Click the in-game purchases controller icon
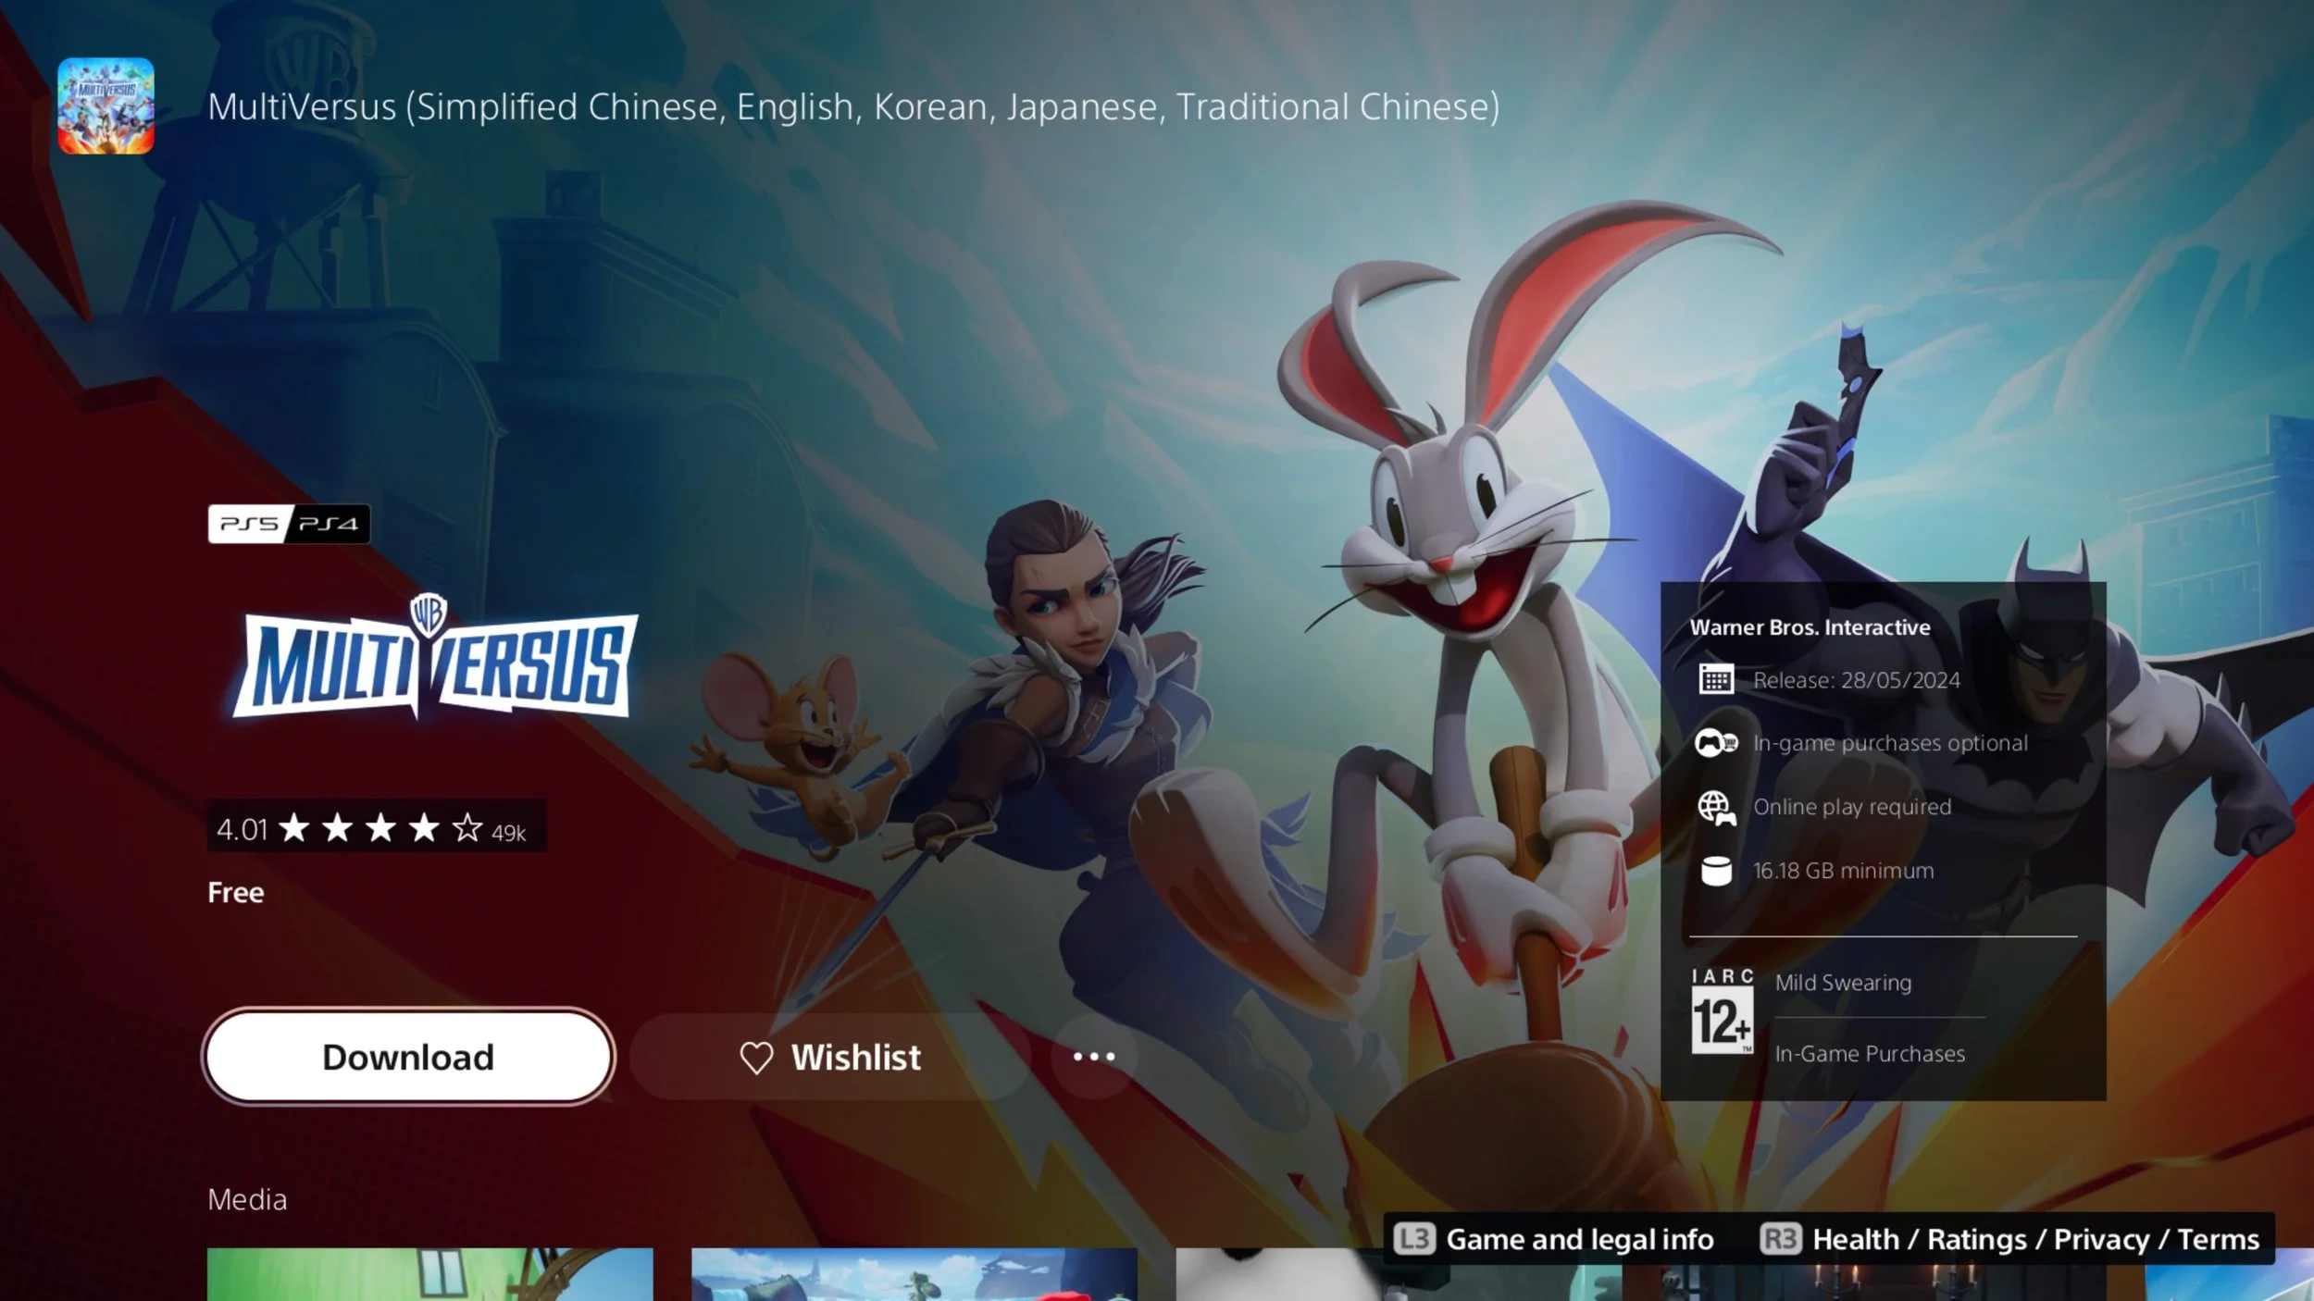This screenshot has width=2314, height=1301. pyautogui.click(x=1715, y=743)
